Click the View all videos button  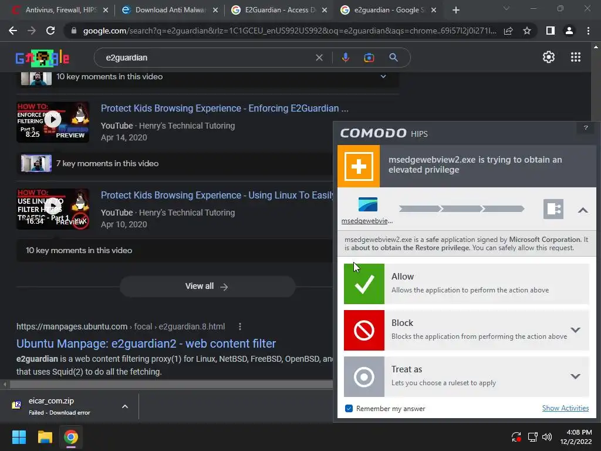coord(207,287)
